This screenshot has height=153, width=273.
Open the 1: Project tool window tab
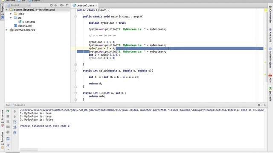[3, 12]
